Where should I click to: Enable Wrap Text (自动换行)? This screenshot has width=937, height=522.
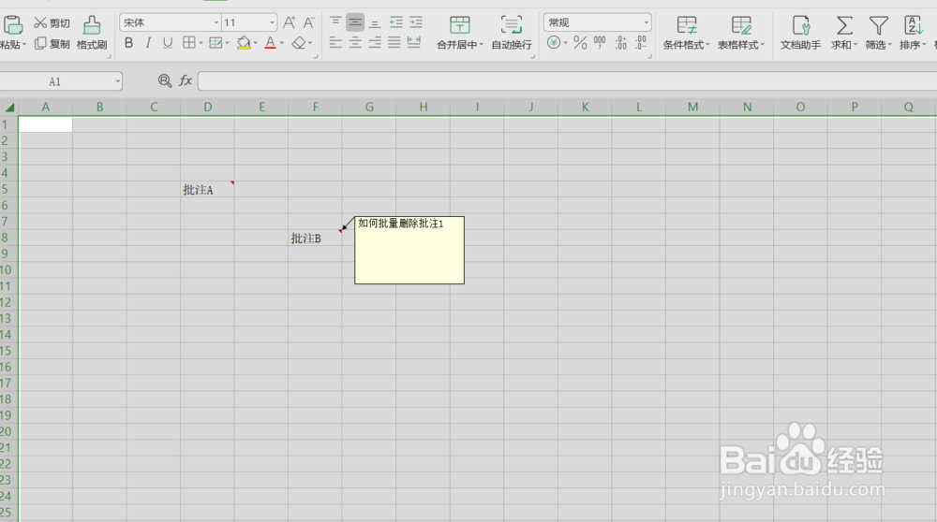[512, 33]
